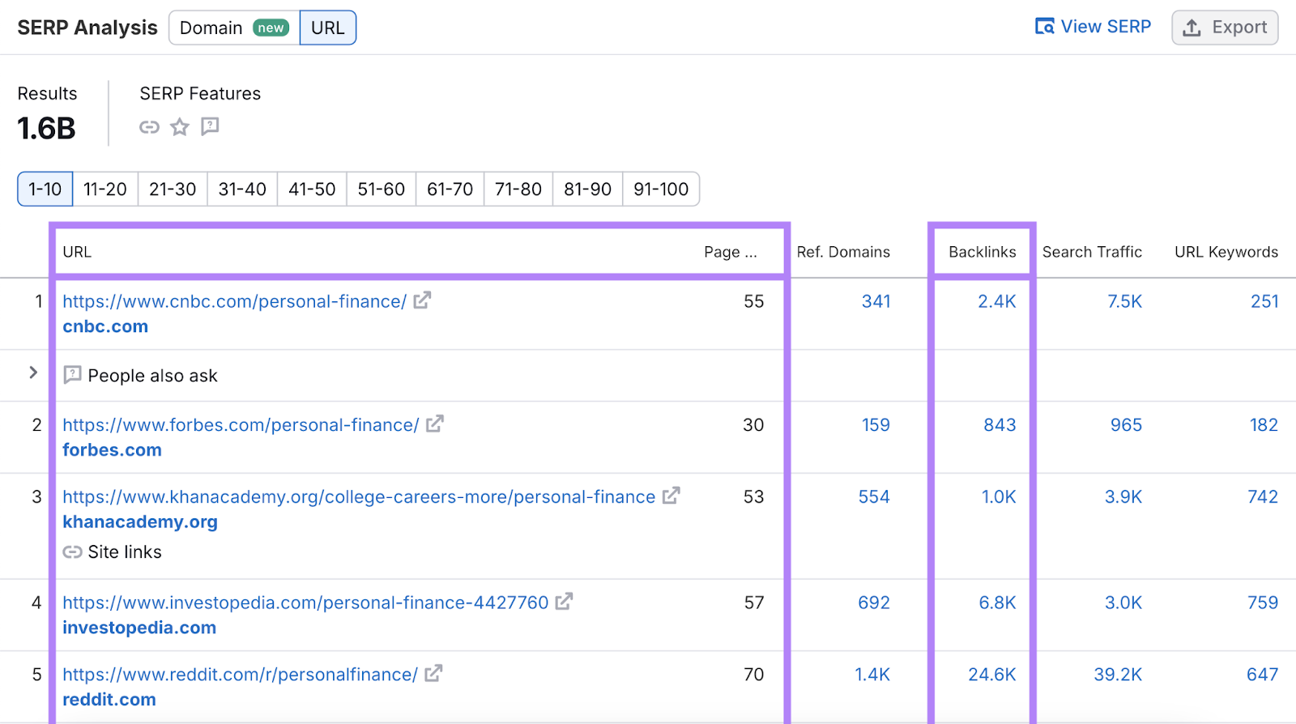The height and width of the screenshot is (724, 1296).
Task: Click the site links SERP feature icon
Action: click(149, 127)
